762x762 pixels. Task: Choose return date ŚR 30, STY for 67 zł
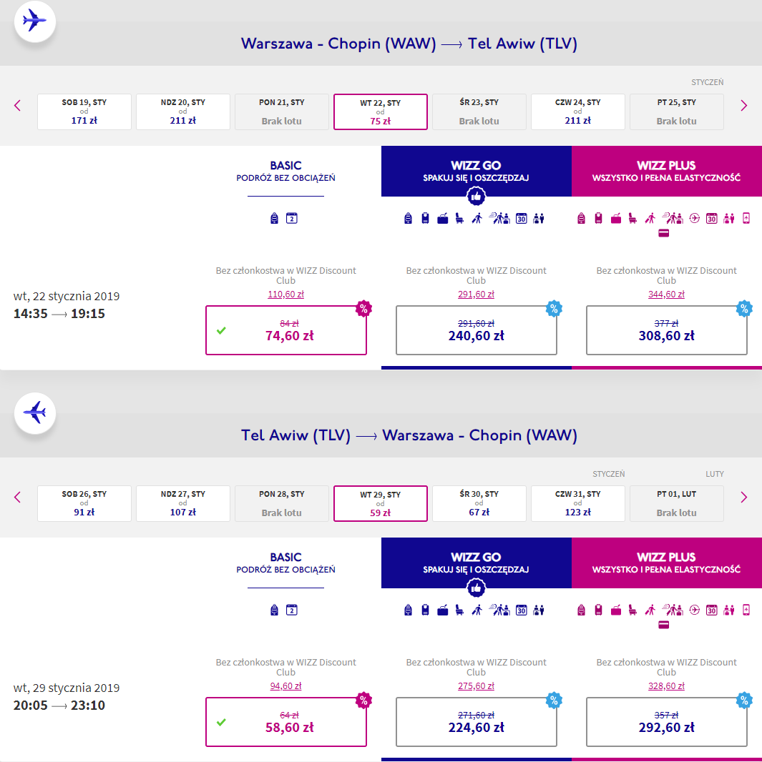click(x=479, y=503)
